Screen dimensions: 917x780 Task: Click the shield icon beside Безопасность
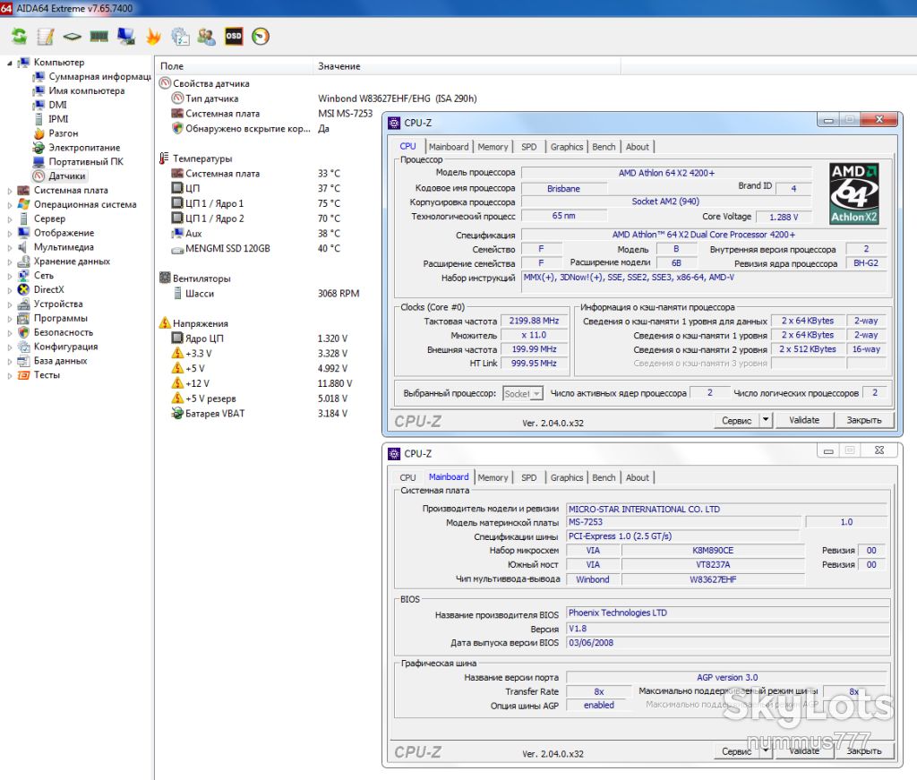tap(23, 332)
